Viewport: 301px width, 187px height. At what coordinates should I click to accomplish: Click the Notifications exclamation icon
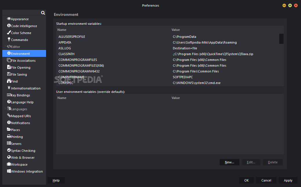coord(9,122)
